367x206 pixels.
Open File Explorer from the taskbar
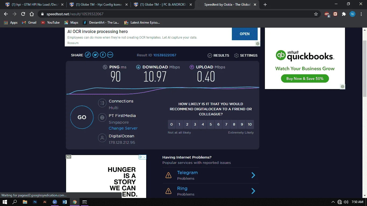[x=25, y=202]
